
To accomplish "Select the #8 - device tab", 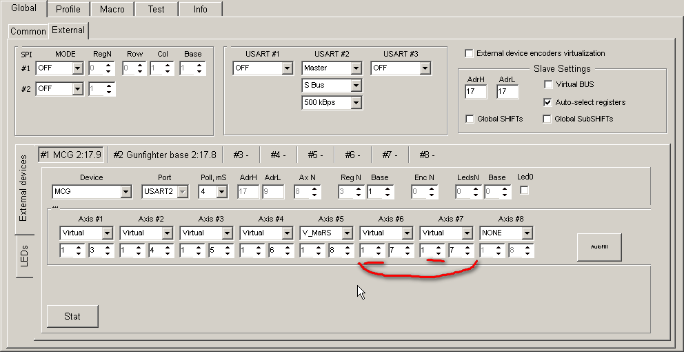I will click(427, 155).
